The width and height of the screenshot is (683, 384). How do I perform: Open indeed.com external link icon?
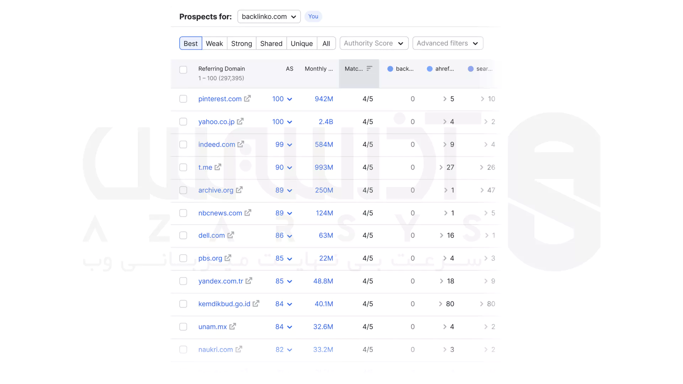[241, 144]
